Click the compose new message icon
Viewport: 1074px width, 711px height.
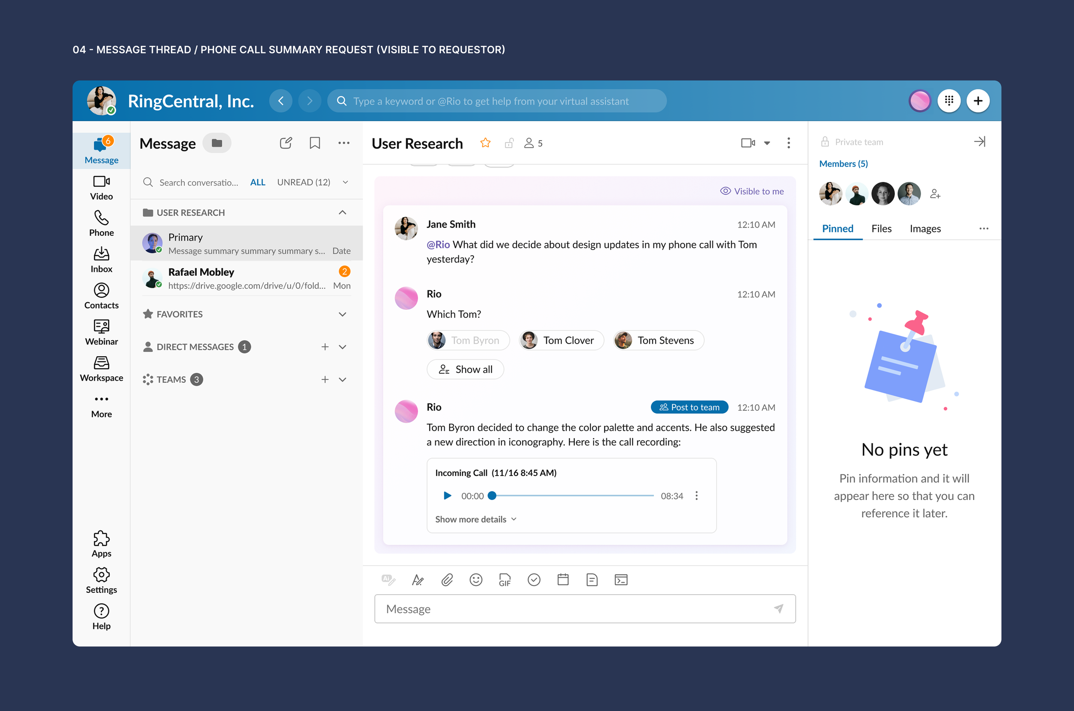286,143
